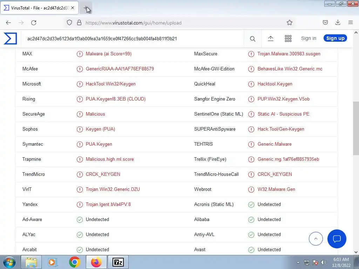The height and width of the screenshot is (269, 359).
Task: Click the 'Sangfor Engine Zero' vendor name
Action: [215, 99]
